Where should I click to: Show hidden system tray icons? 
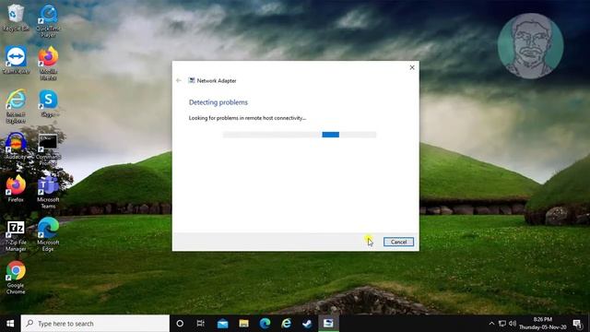(491, 324)
